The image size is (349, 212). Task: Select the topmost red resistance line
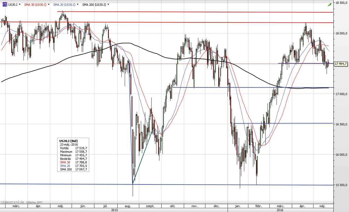[191, 12]
